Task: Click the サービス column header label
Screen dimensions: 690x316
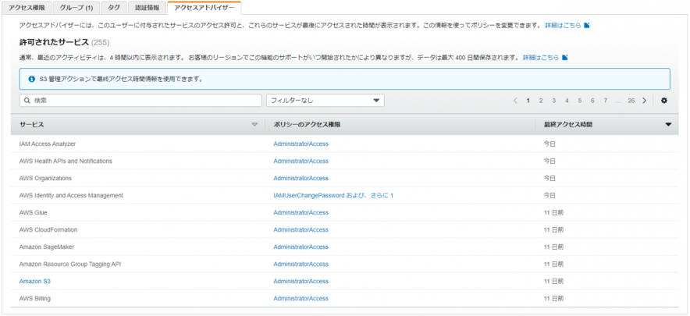Action: pyautogui.click(x=32, y=125)
